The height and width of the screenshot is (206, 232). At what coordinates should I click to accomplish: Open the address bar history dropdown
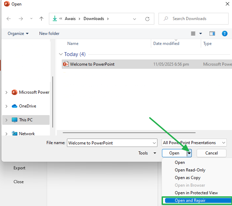(134, 19)
